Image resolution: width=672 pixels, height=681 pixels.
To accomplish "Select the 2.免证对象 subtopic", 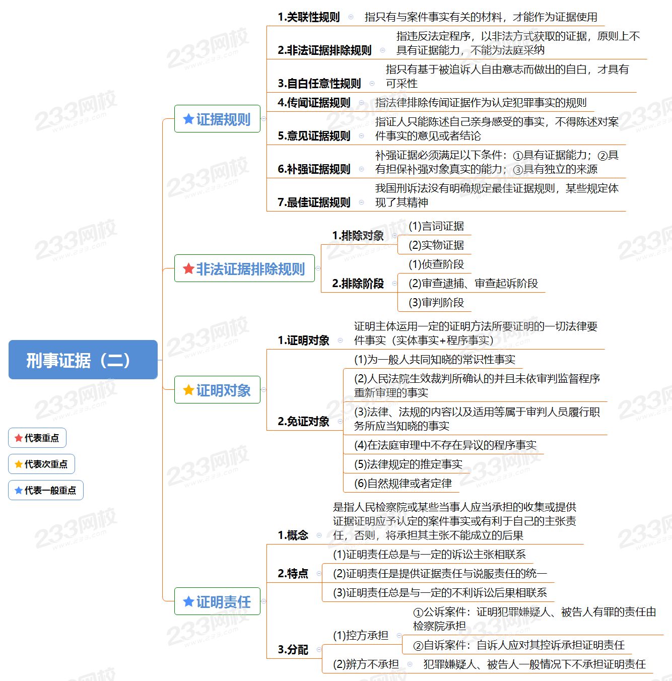I will [x=303, y=422].
